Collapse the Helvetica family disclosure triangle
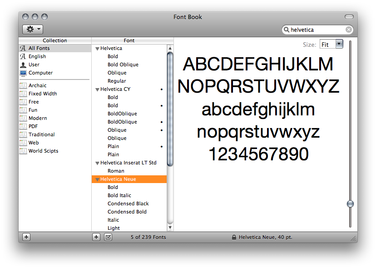 (x=97, y=48)
